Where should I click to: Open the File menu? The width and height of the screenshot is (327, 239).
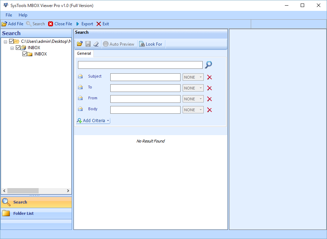coord(9,15)
